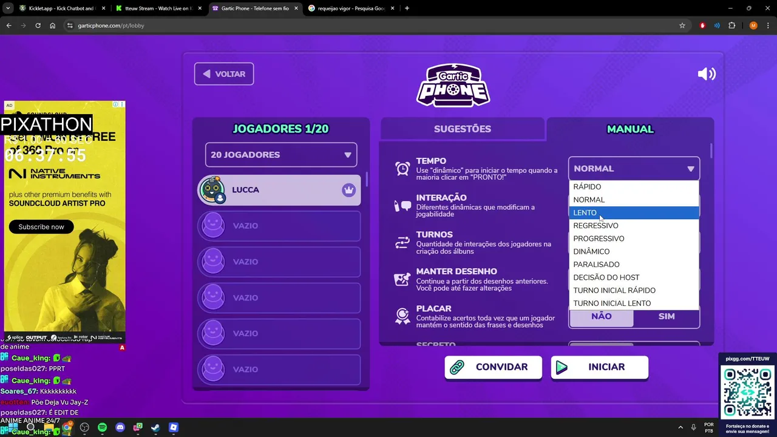
Task: Choose RÁPIDO from the time list
Action: (x=634, y=187)
